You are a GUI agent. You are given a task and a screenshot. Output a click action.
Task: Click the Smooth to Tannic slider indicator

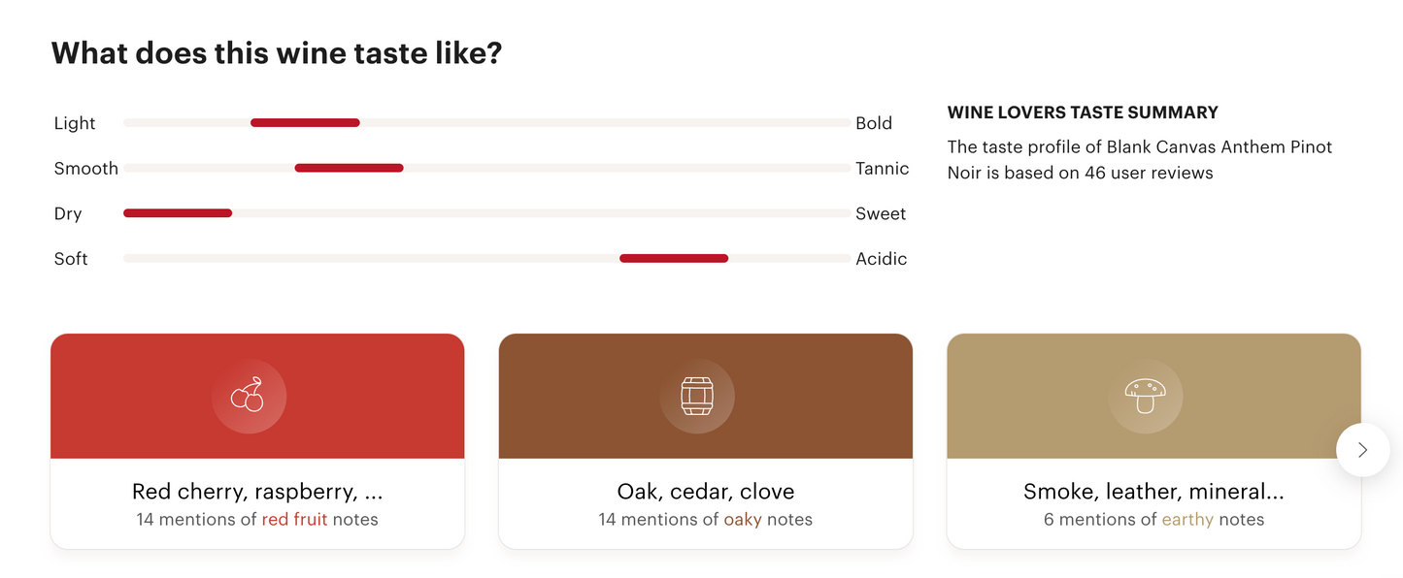pos(349,167)
